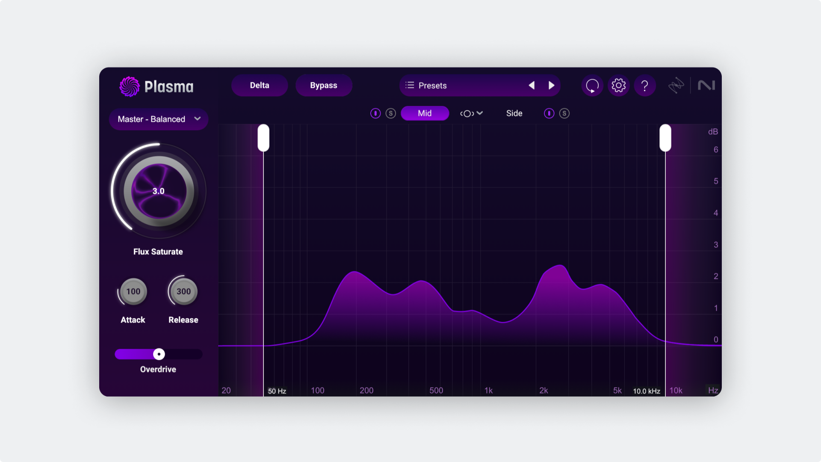The width and height of the screenshot is (821, 462).
Task: Open the stereo mode dropdown
Action: point(471,113)
